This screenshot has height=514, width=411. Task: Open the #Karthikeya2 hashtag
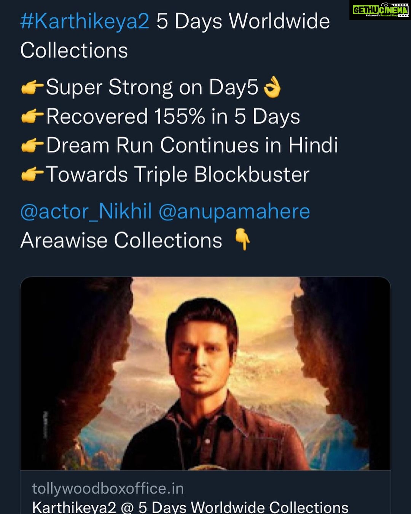pos(84,21)
